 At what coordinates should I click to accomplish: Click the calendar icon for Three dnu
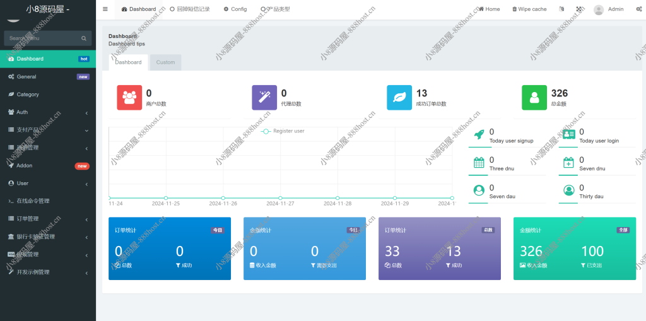coord(479,162)
